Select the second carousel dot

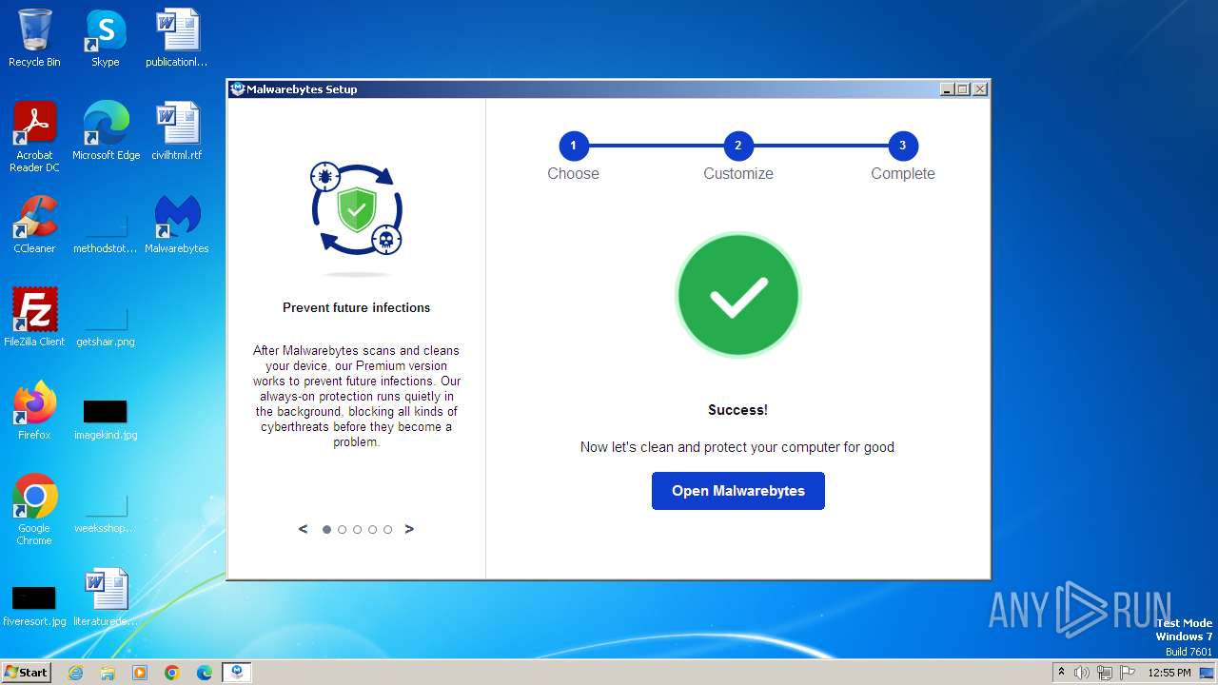[x=343, y=530]
